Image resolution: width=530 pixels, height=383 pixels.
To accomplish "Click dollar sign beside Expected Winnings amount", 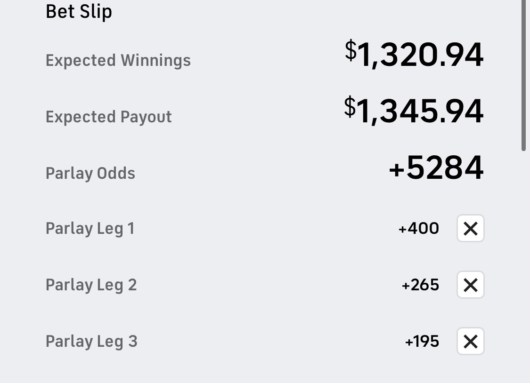I will (351, 50).
